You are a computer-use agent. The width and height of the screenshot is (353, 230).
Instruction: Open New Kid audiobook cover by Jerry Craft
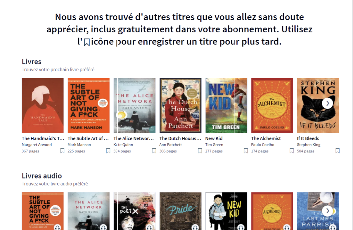click(226, 211)
